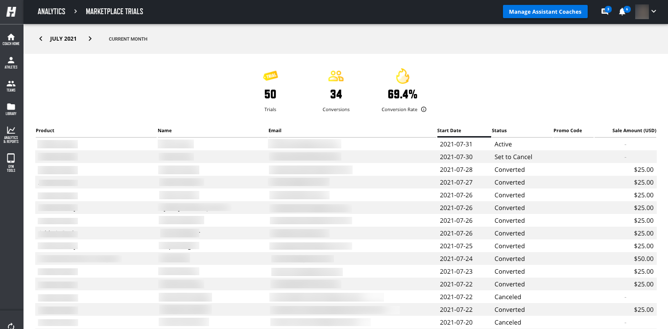
Task: Open the Teams section in sidebar
Action: (x=11, y=86)
